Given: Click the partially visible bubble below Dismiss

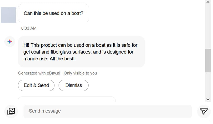Looking at the screenshot, I should point(67,99).
